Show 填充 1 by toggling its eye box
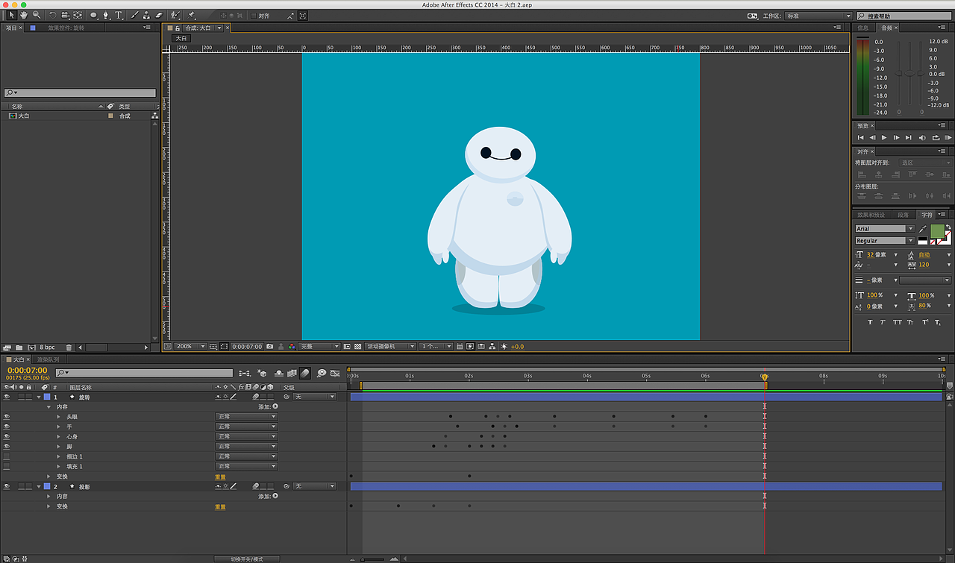The height and width of the screenshot is (563, 955). click(x=7, y=466)
